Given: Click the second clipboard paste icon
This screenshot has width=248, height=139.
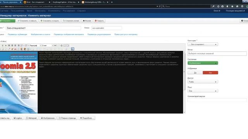Looking at the screenshot, I should tap(25, 49).
